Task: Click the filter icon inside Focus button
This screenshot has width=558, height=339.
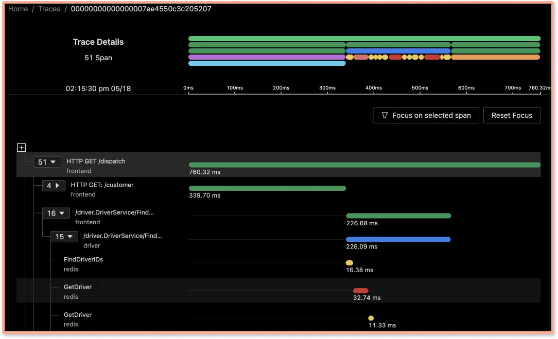Action: tap(385, 115)
